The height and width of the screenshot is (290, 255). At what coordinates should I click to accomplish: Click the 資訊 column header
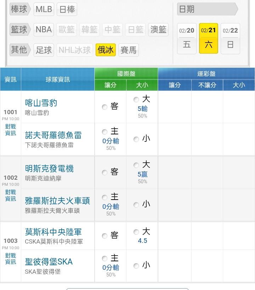[11, 79]
